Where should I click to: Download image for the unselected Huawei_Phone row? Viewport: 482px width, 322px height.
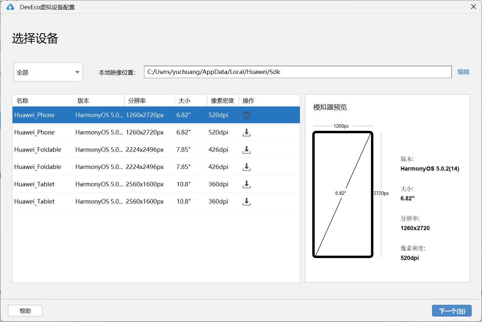pyautogui.click(x=246, y=133)
